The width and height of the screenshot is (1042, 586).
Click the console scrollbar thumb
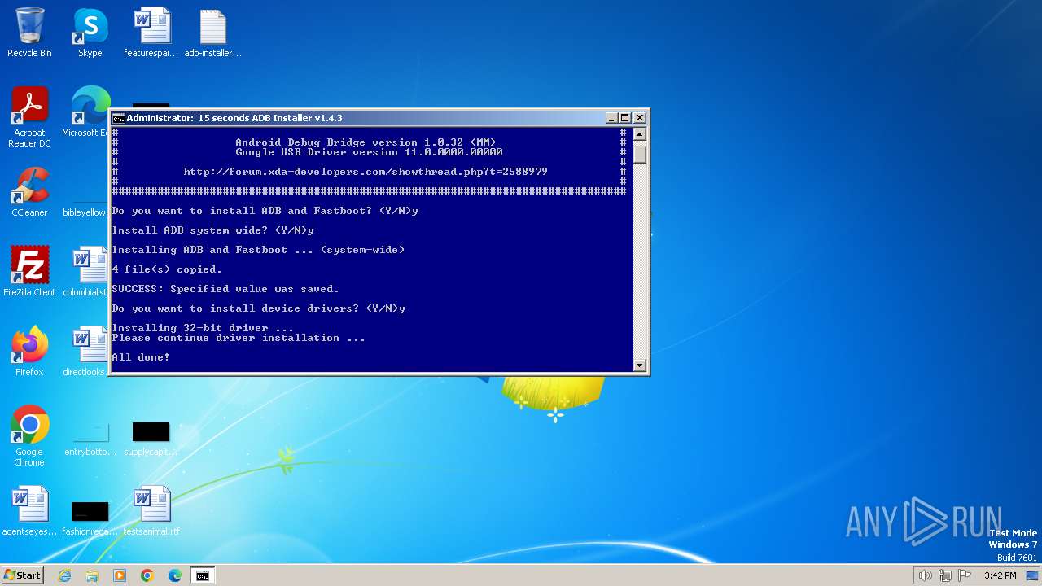pyautogui.click(x=640, y=153)
